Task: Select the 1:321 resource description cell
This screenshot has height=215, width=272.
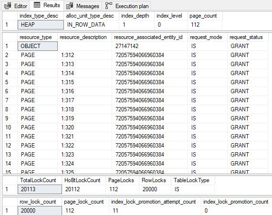Action: (x=84, y=137)
